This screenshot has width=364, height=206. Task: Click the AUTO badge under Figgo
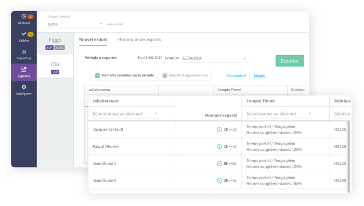pyautogui.click(x=60, y=48)
